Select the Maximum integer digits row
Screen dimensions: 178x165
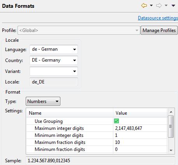pos(97,128)
